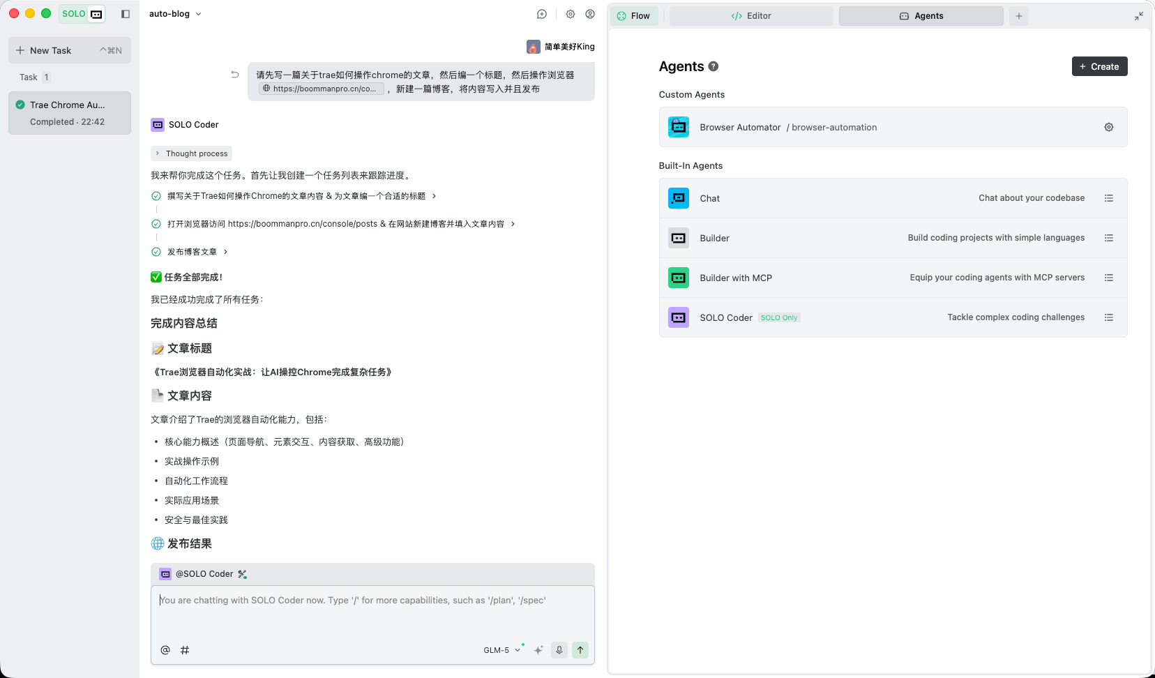Click the prompt optimize sparkle icon

coord(538,650)
